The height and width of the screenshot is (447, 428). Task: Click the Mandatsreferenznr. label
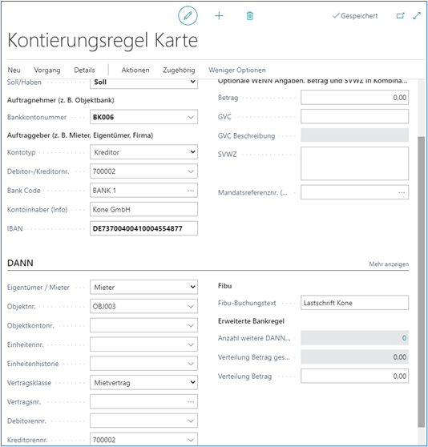(x=252, y=193)
